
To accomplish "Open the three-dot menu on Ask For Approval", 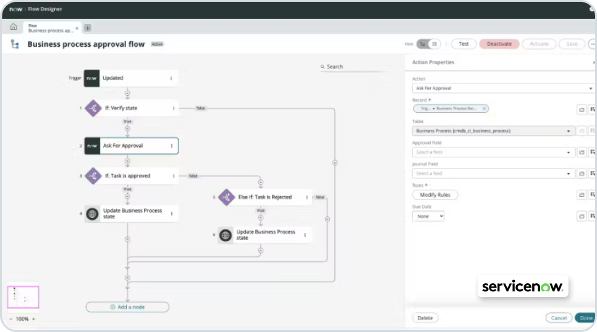I will pos(172,146).
